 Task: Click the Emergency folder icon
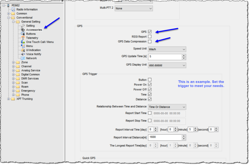(18, 91)
